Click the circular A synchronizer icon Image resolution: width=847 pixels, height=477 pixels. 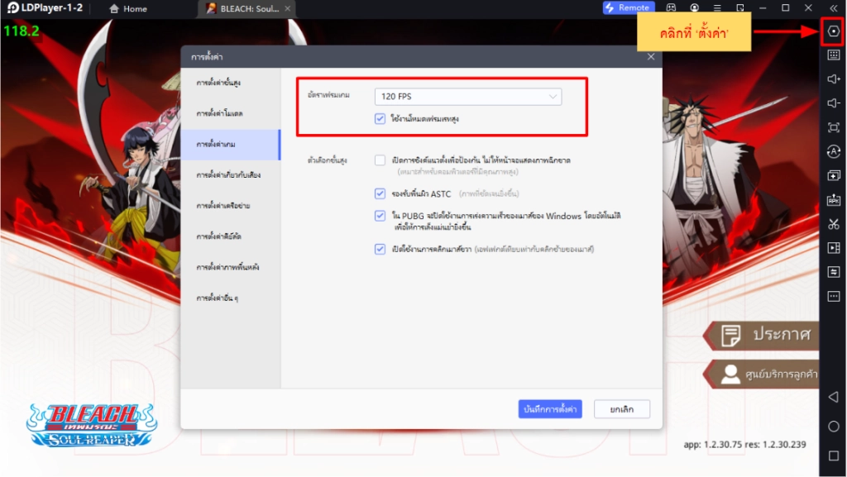(x=834, y=151)
